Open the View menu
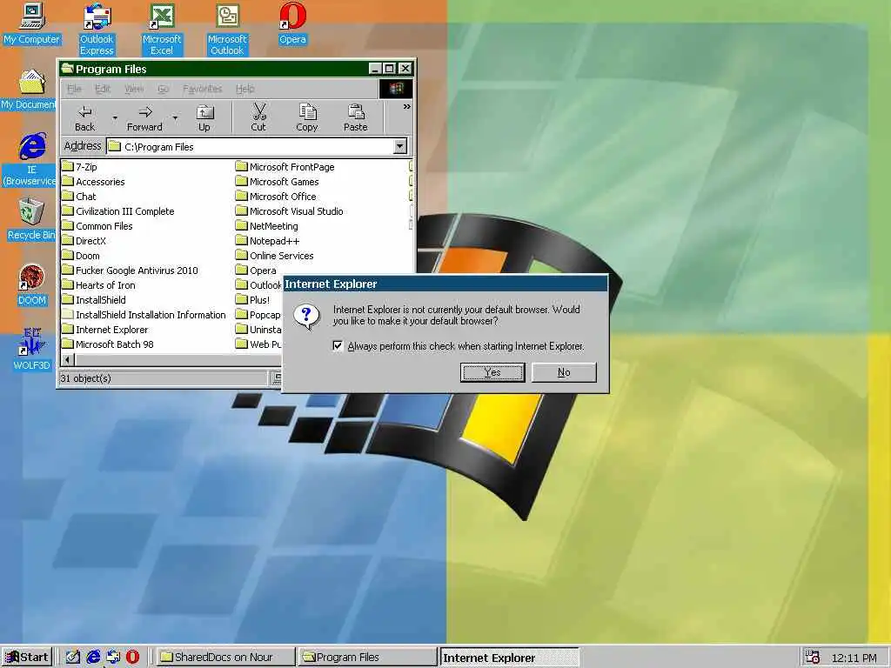This screenshot has width=891, height=668. 134,89
